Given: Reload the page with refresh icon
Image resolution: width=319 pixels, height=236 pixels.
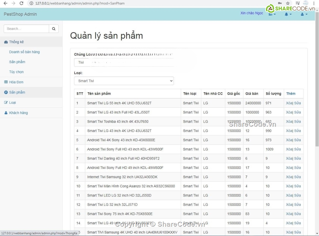Looking at the screenshot, I should coord(21,3).
